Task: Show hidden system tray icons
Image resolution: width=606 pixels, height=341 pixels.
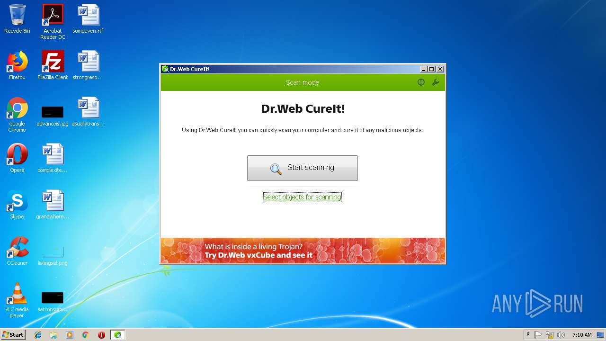Action: [528, 335]
